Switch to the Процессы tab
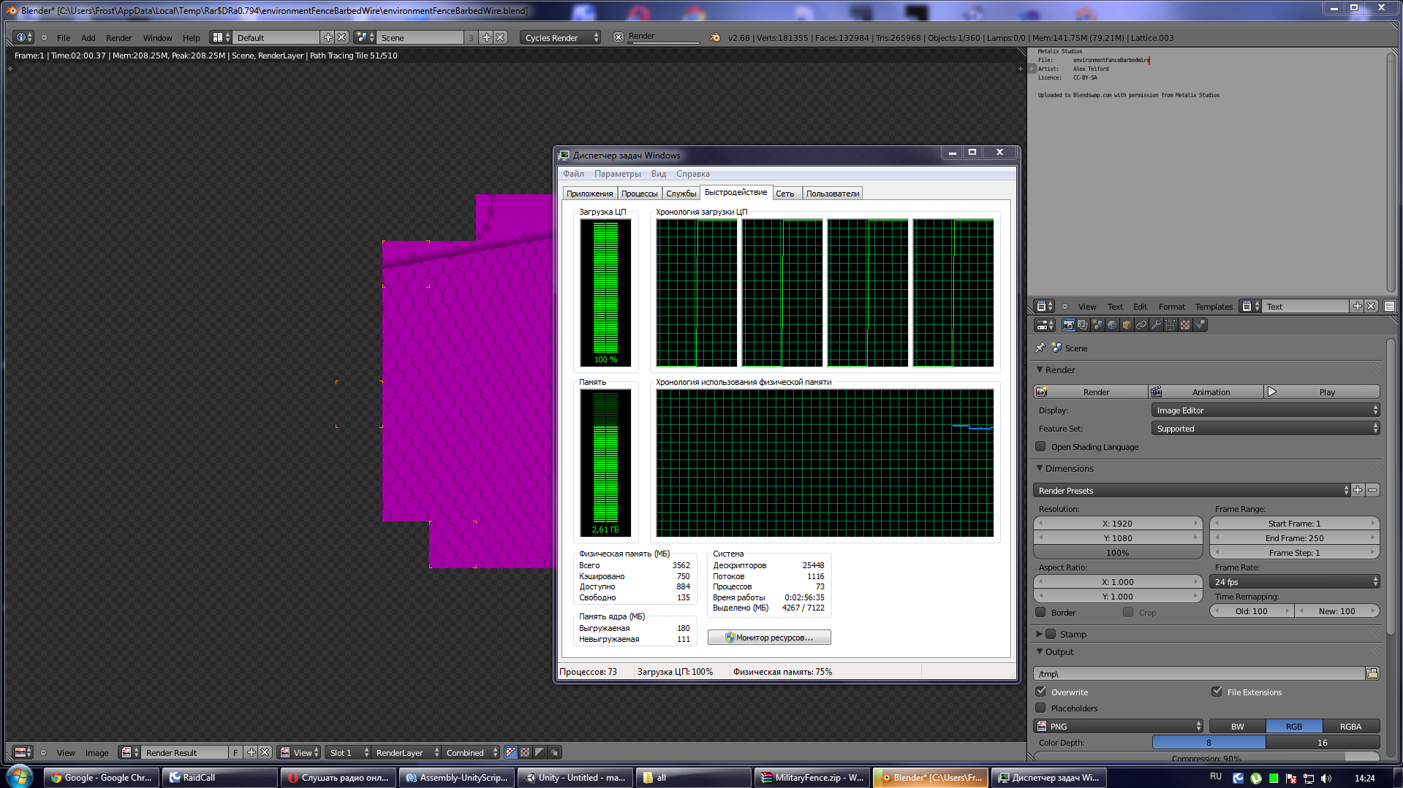The width and height of the screenshot is (1403, 788). tap(639, 194)
